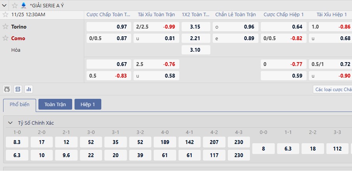Switch to the Phổ biến tab
Screen dimensions: 352x171
click(x=19, y=105)
